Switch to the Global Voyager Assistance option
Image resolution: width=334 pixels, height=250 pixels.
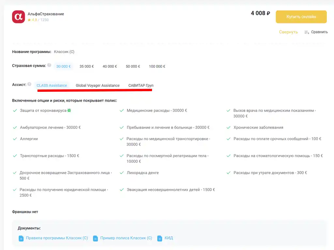(97, 85)
